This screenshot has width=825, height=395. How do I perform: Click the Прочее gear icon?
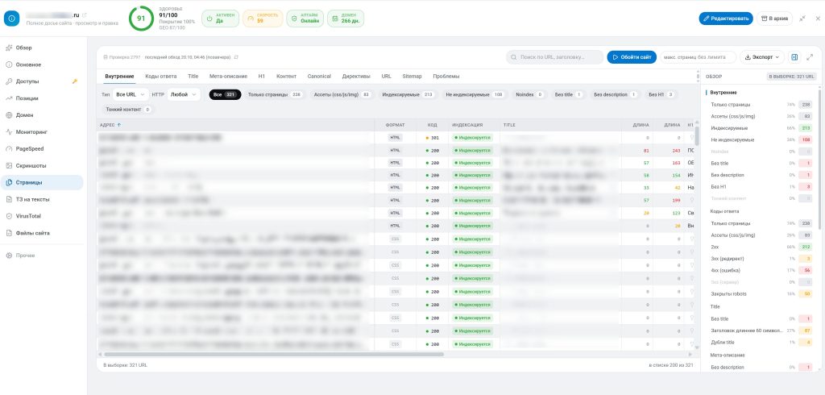click(x=9, y=256)
